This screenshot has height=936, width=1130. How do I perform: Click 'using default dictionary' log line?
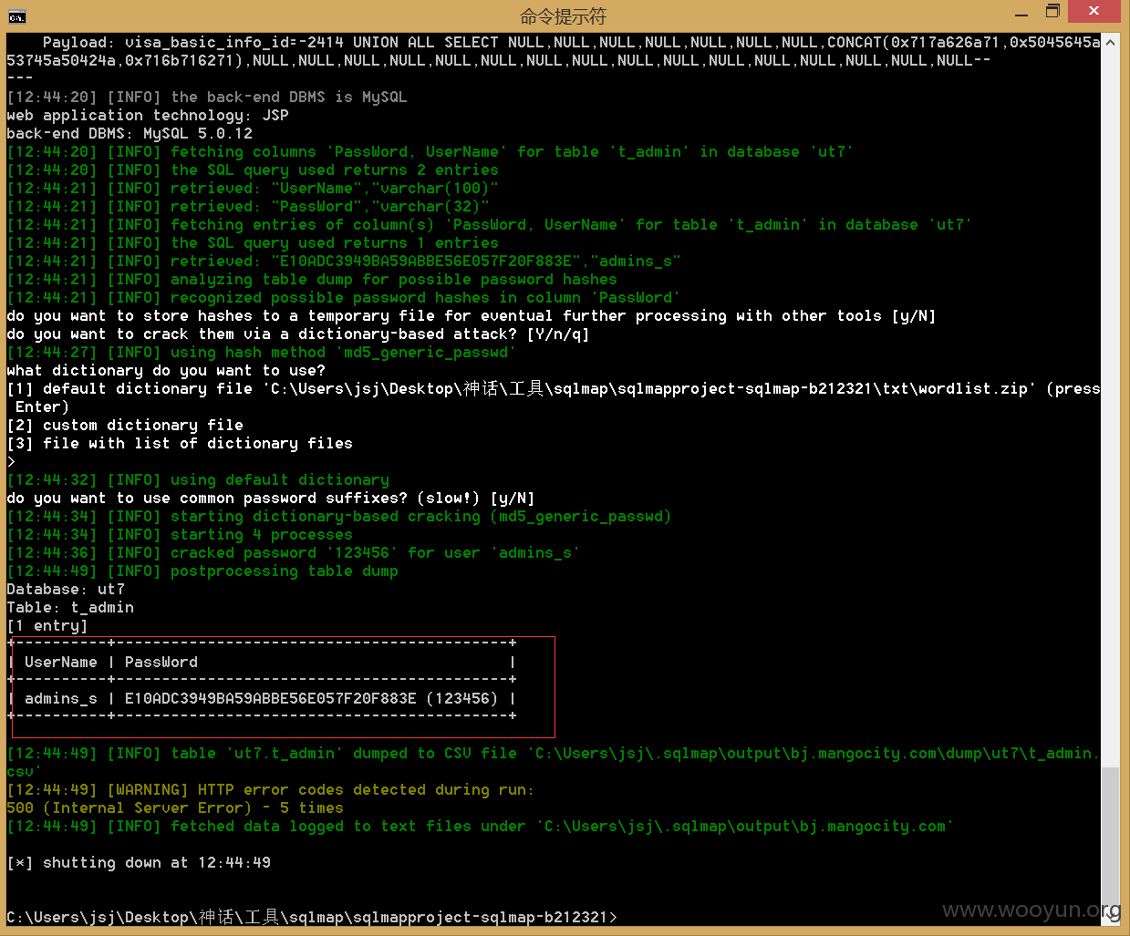(198, 479)
